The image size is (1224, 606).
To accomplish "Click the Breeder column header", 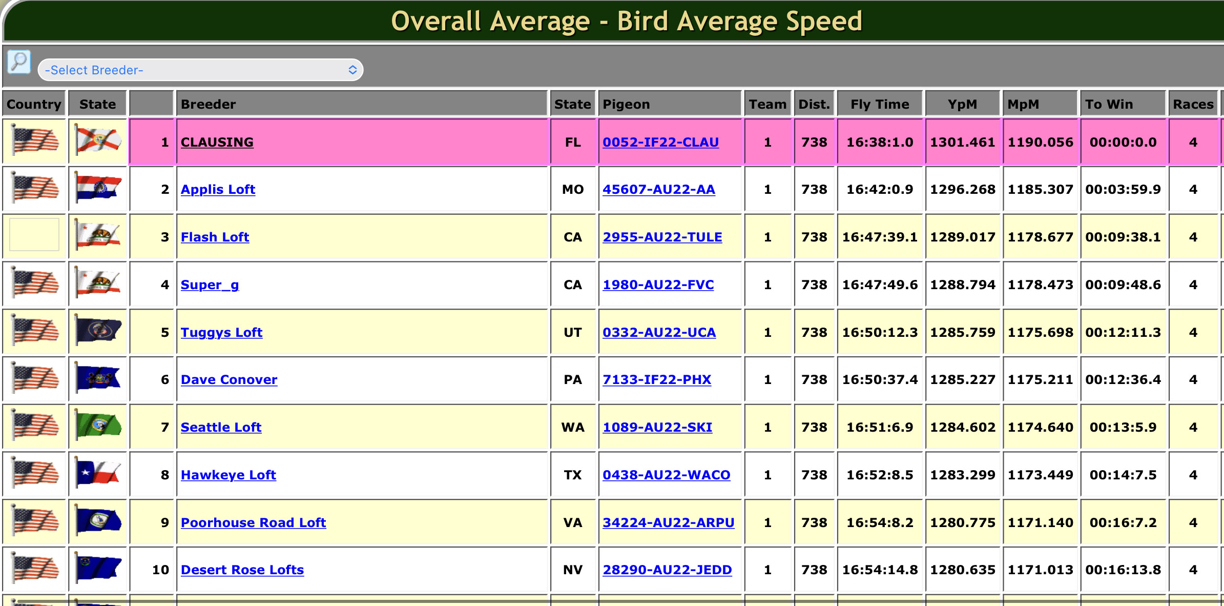I will click(208, 104).
